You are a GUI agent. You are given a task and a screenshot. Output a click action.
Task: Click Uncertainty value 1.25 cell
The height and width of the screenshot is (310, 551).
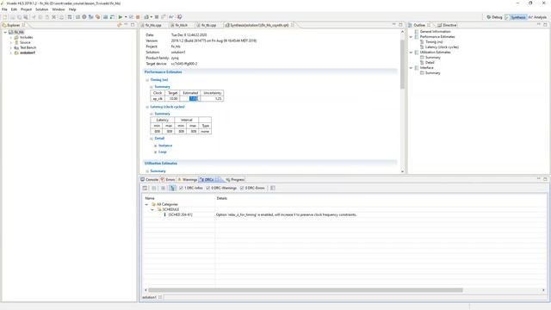212,99
